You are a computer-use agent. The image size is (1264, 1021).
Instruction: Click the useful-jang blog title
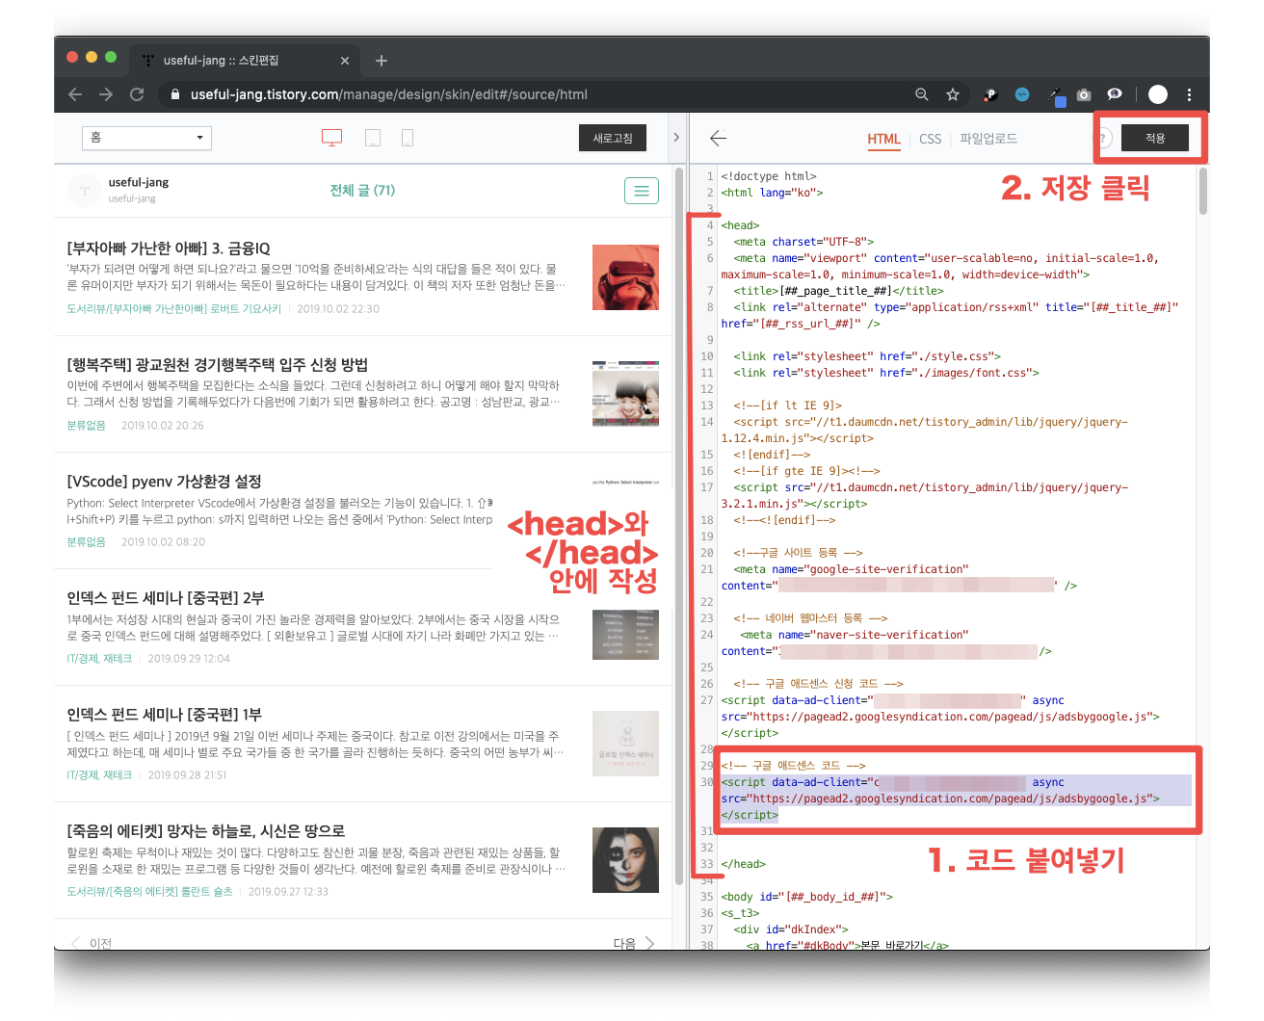click(139, 182)
